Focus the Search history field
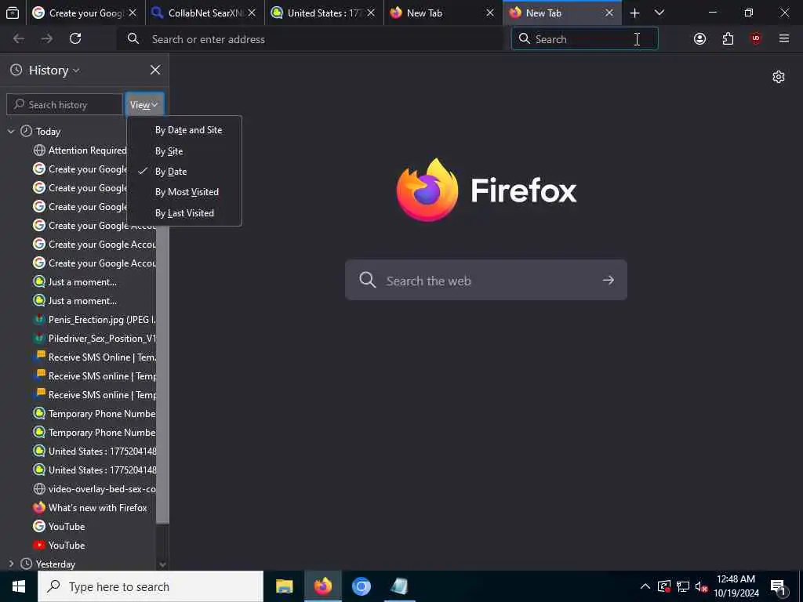This screenshot has width=803, height=602. pyautogui.click(x=64, y=105)
